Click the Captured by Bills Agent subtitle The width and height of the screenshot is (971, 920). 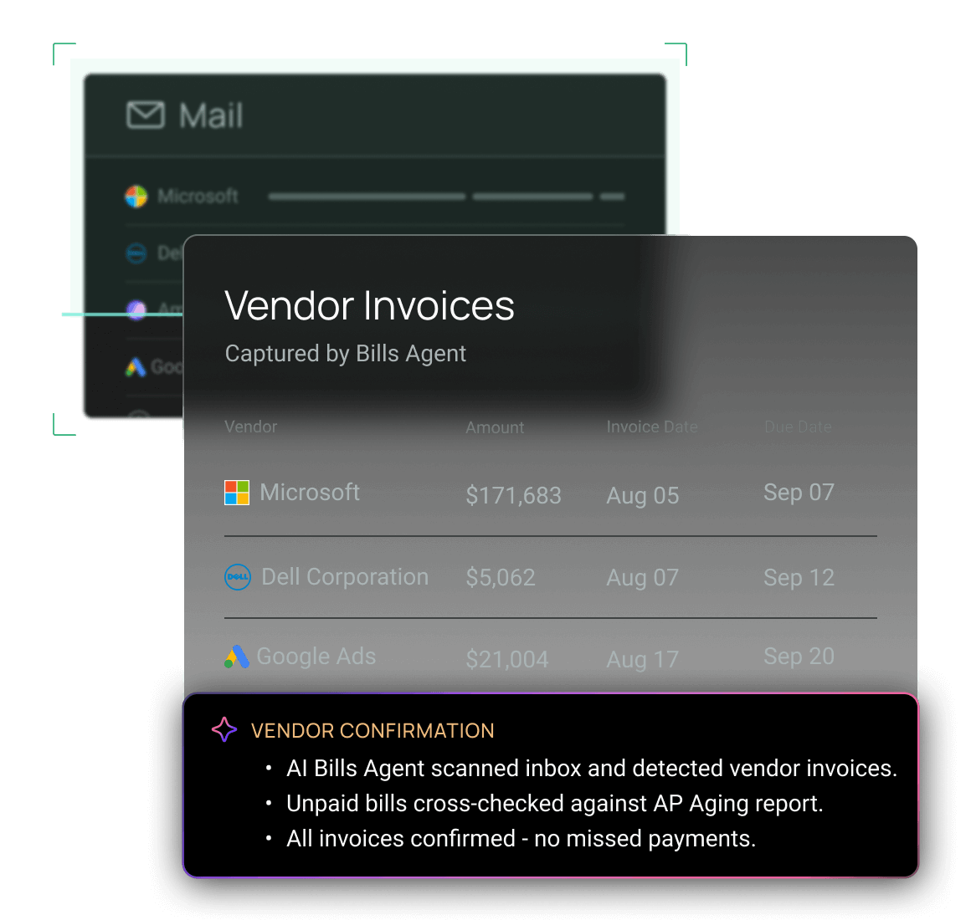point(345,353)
